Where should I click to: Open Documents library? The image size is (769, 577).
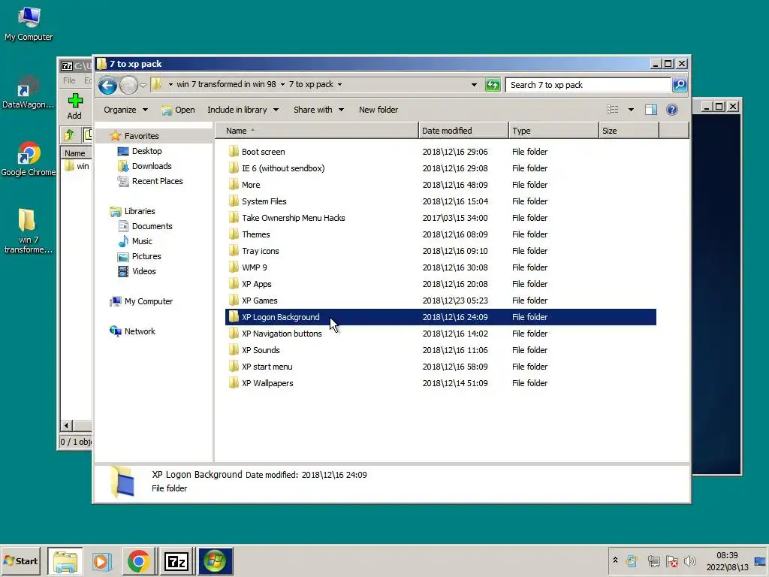[x=152, y=226]
